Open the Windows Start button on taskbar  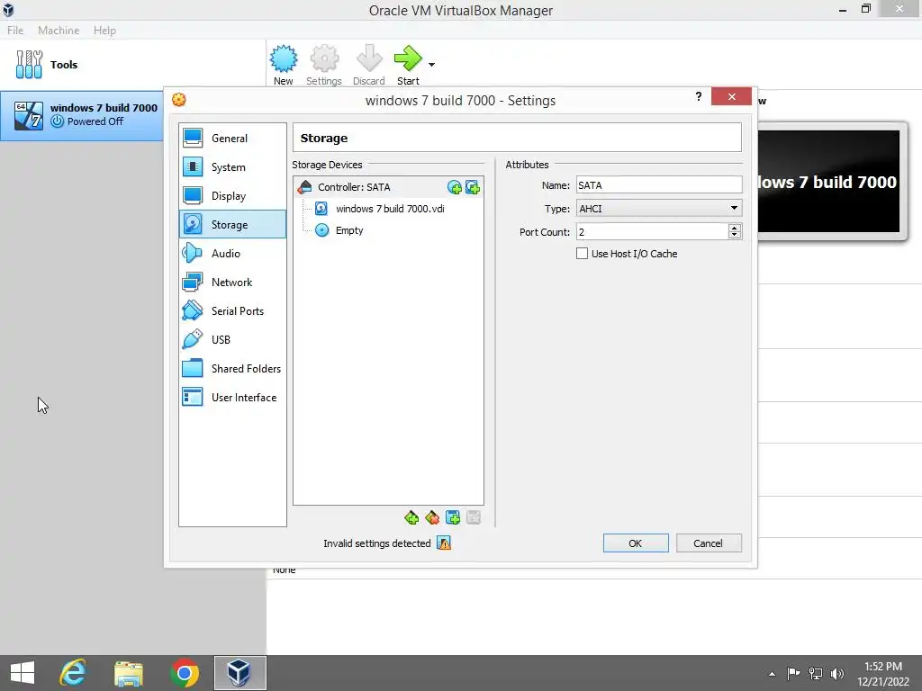[x=23, y=673]
